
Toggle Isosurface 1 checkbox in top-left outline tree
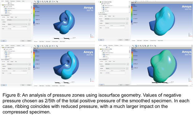(5, 10)
